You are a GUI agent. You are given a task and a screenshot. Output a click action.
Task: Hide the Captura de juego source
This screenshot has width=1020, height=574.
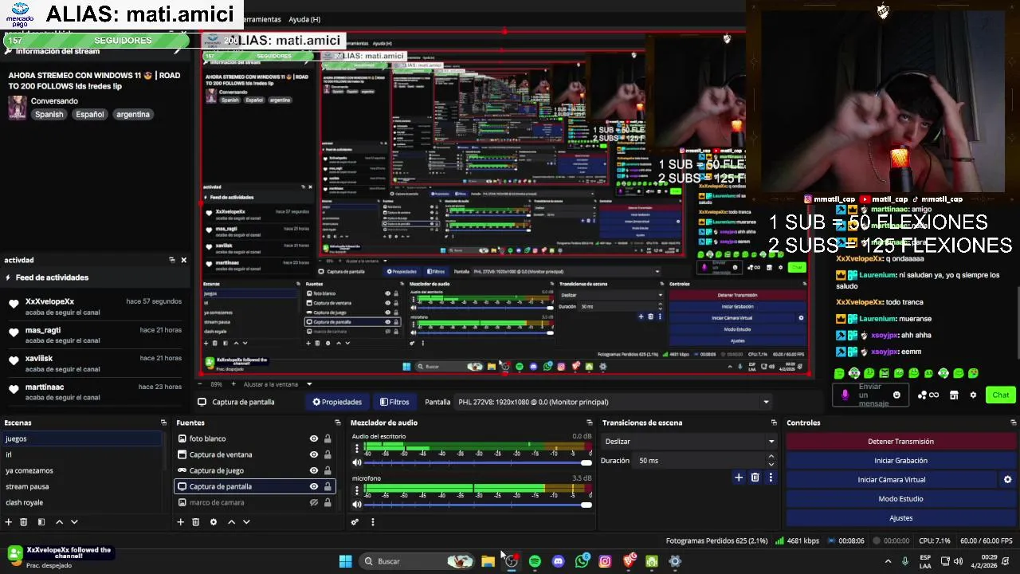coord(314,470)
